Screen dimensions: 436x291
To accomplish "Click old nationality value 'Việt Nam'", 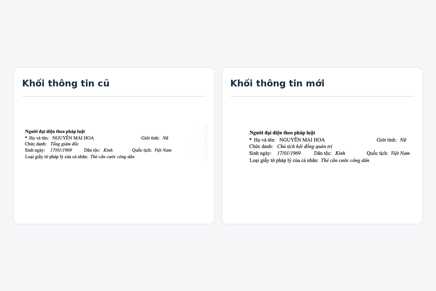I will [x=163, y=150].
